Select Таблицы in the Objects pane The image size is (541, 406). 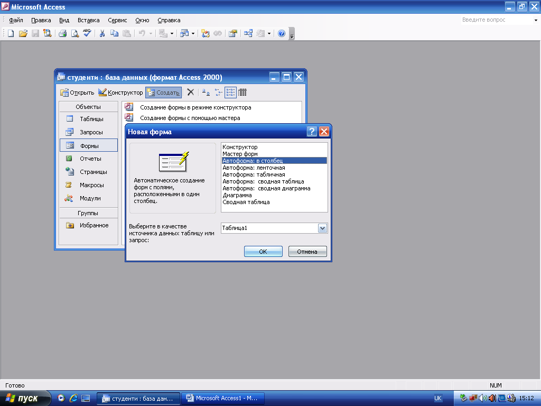89,119
